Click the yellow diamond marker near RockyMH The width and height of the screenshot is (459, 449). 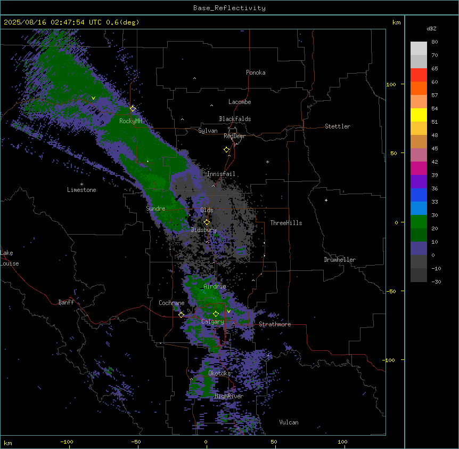(x=133, y=109)
